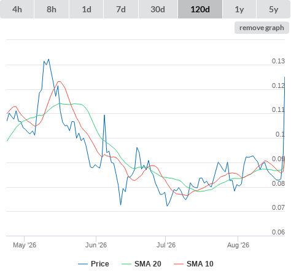Select the 1d range tab
The width and height of the screenshot is (291, 280).
87,9
